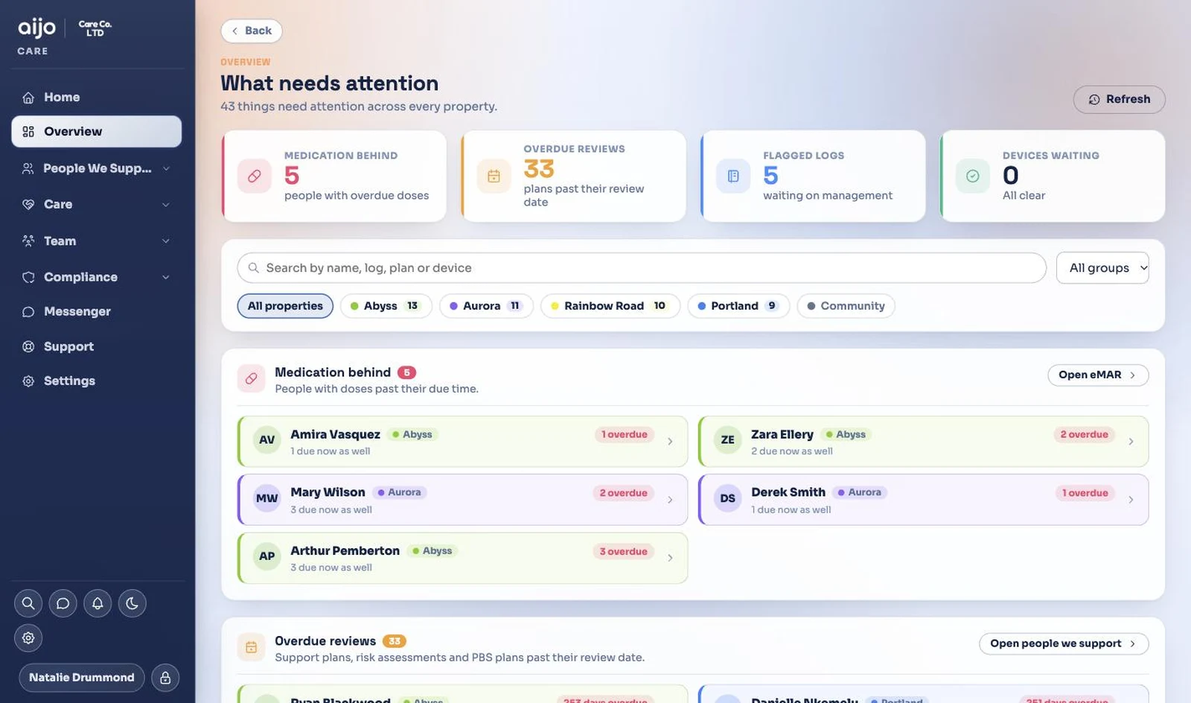The width and height of the screenshot is (1191, 703).
Task: Click the Aurora tag beside Derek Smith
Action: tap(859, 493)
